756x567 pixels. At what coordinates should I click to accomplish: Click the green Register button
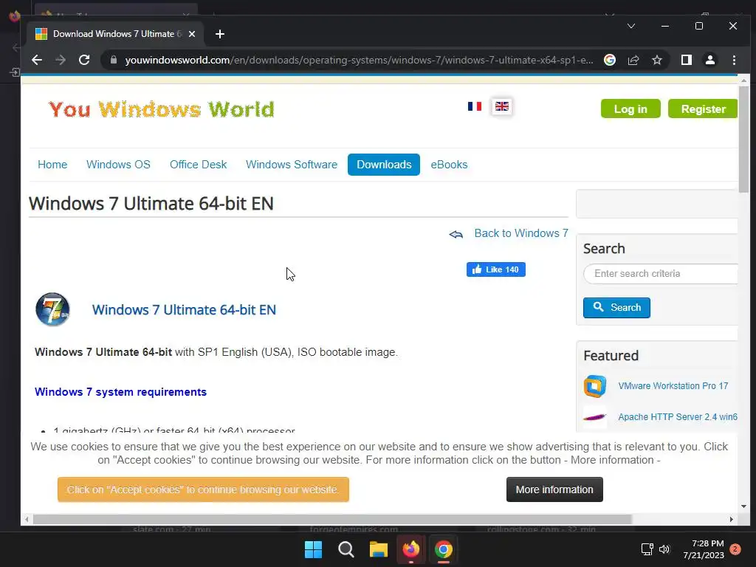click(x=703, y=109)
